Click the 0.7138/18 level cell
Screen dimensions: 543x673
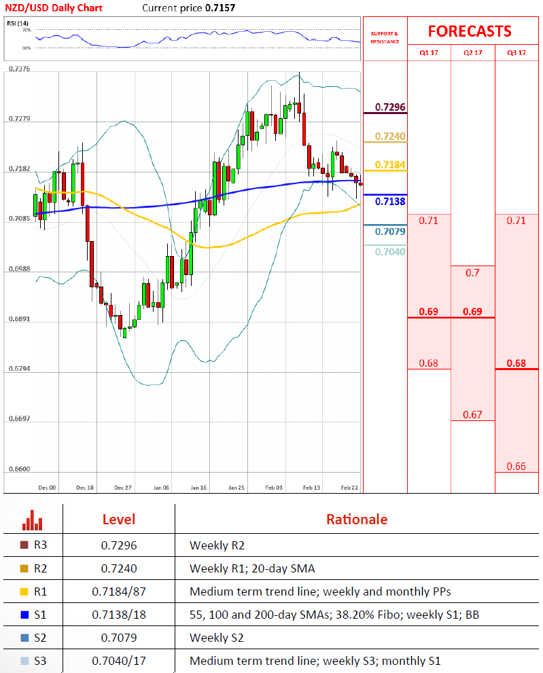pos(118,615)
